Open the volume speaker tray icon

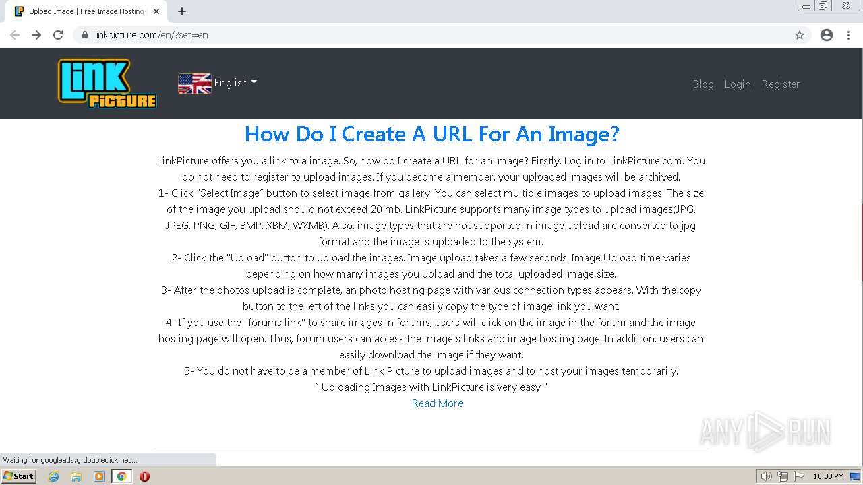(766, 476)
